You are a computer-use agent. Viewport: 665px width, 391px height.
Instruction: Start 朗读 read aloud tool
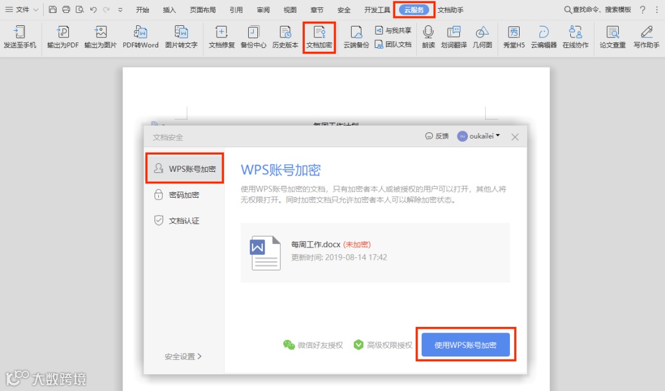click(429, 36)
